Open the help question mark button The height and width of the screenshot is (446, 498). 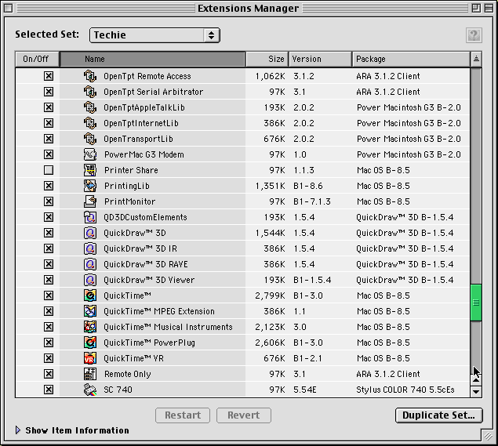coord(474,35)
